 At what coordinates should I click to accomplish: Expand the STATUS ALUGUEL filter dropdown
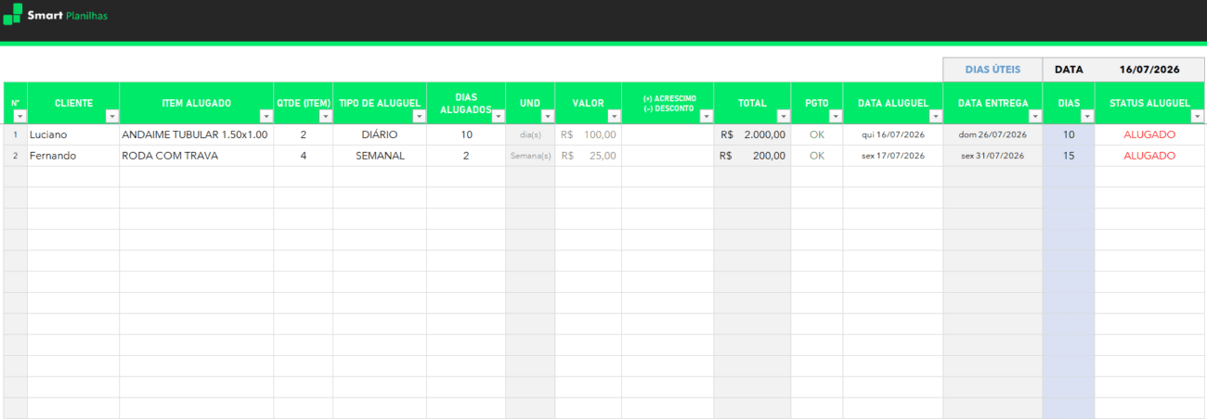(x=1197, y=117)
